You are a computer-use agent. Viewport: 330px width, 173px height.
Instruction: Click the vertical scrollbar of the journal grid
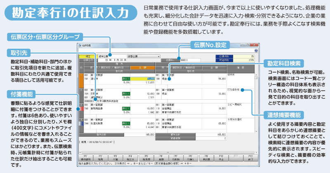click(256, 103)
